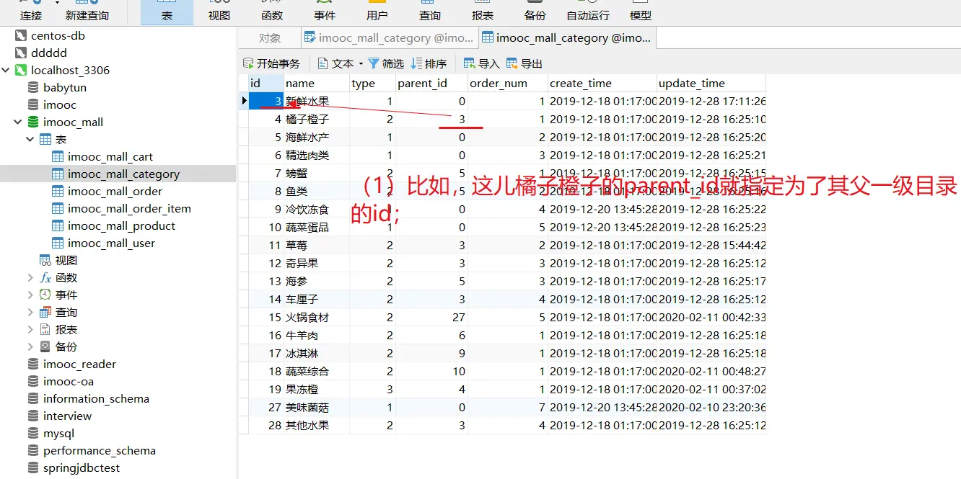This screenshot has height=479, width=961.
Task: Open 查询 from the main toolbar
Action: pyautogui.click(x=430, y=12)
